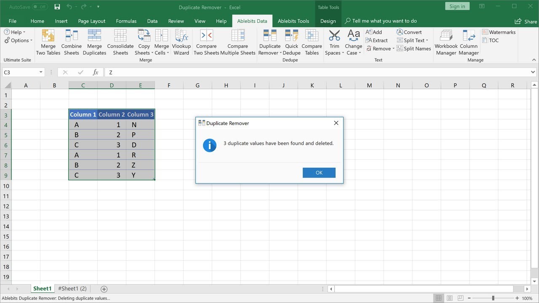
Task: Select the Sheet1 sheet tab
Action: tap(42, 289)
